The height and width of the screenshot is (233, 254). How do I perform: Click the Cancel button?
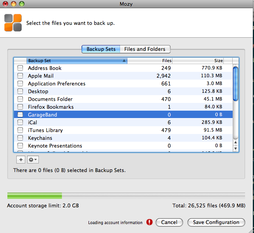169,222
